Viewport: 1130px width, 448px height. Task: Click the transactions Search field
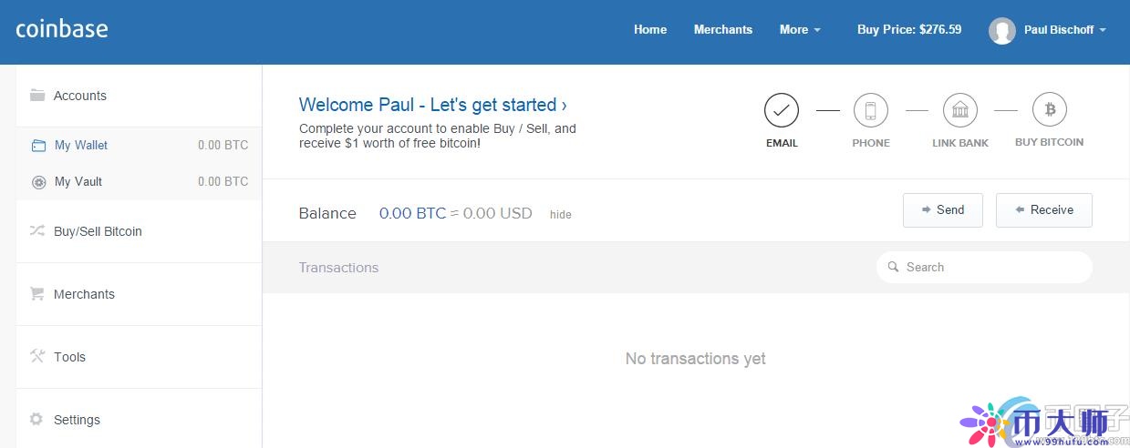click(990, 267)
